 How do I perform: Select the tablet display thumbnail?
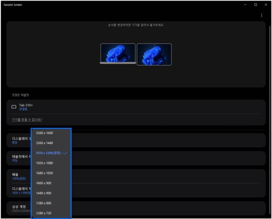154,55
